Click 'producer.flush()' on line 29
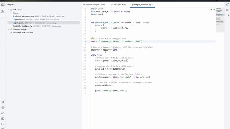 point(104,85)
